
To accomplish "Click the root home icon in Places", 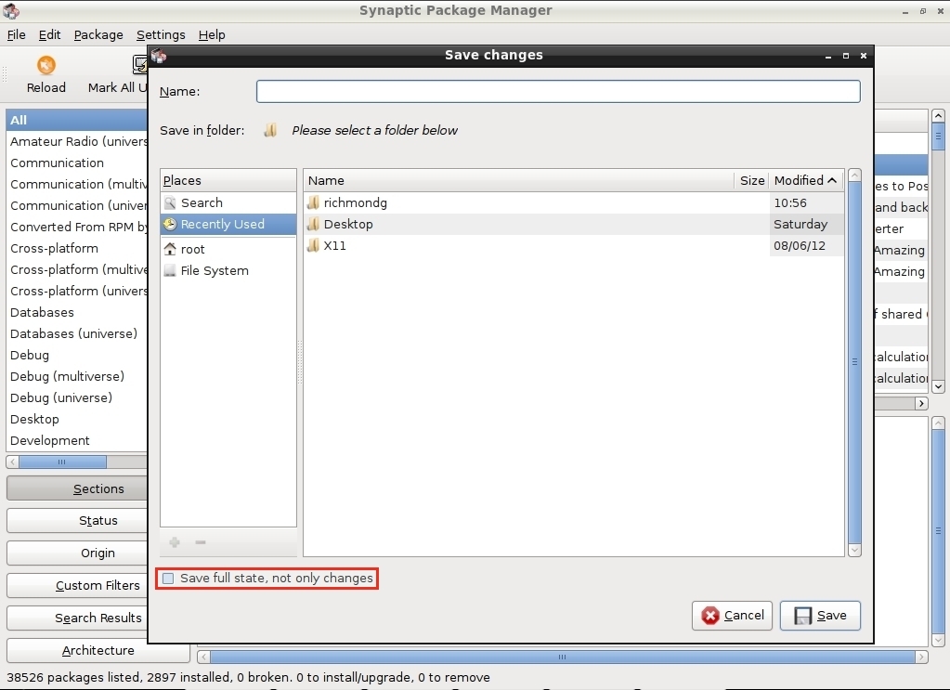I will [170, 249].
